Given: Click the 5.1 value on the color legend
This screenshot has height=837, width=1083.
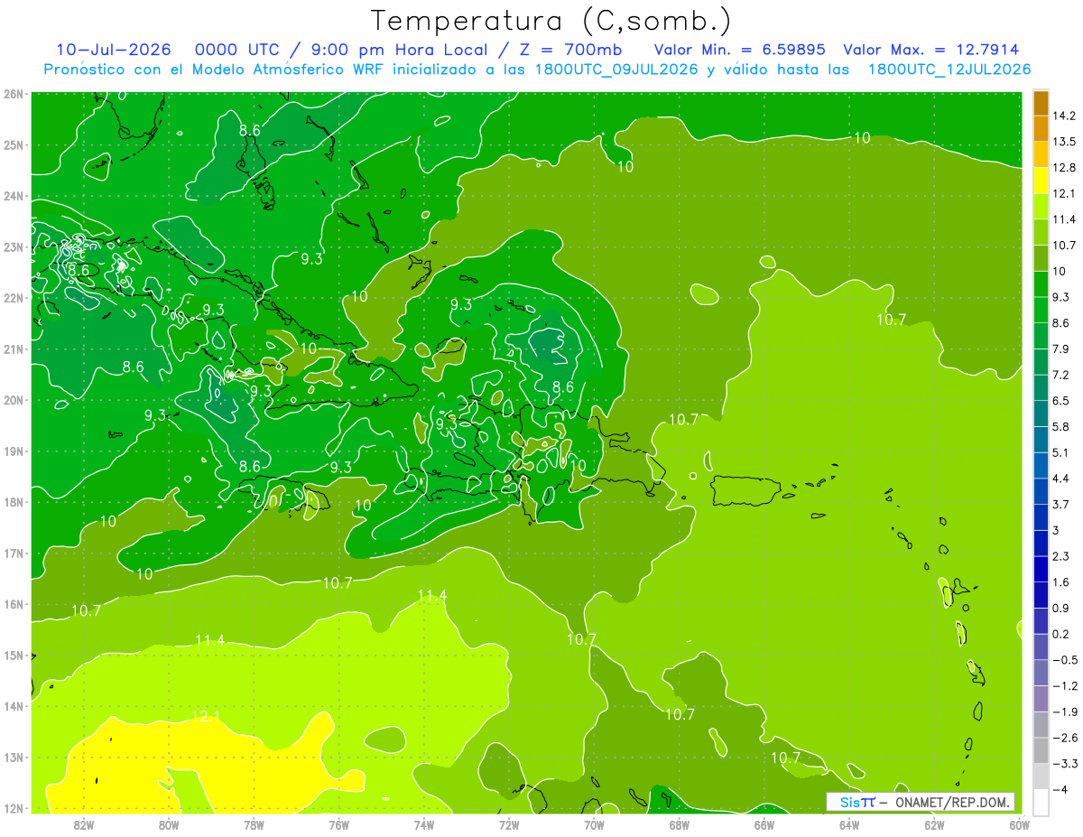Looking at the screenshot, I should pos(1062,452).
